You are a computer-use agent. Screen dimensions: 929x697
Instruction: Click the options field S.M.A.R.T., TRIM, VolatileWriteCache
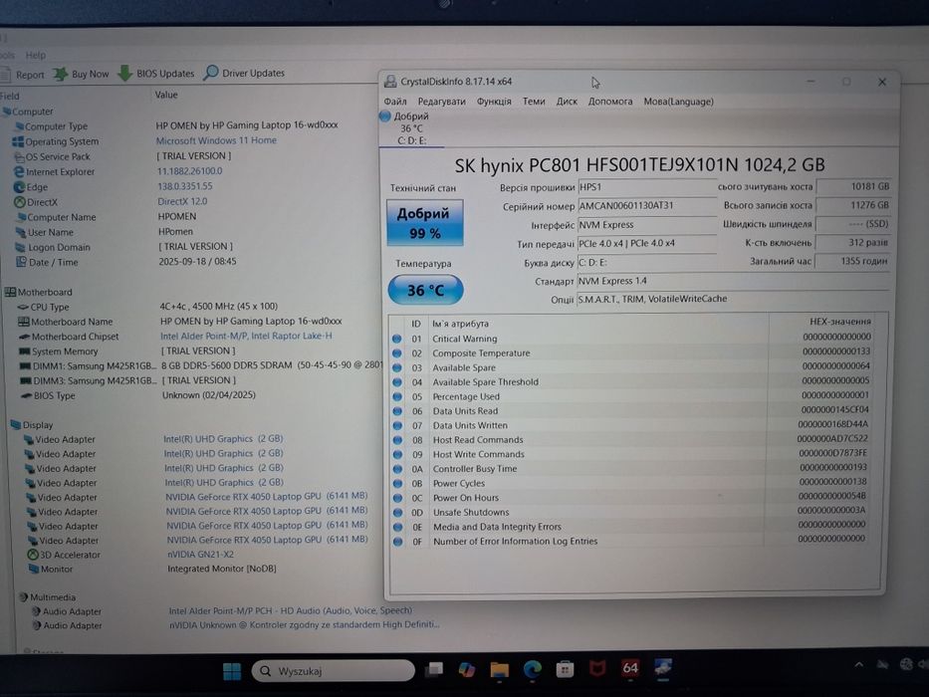click(x=733, y=299)
